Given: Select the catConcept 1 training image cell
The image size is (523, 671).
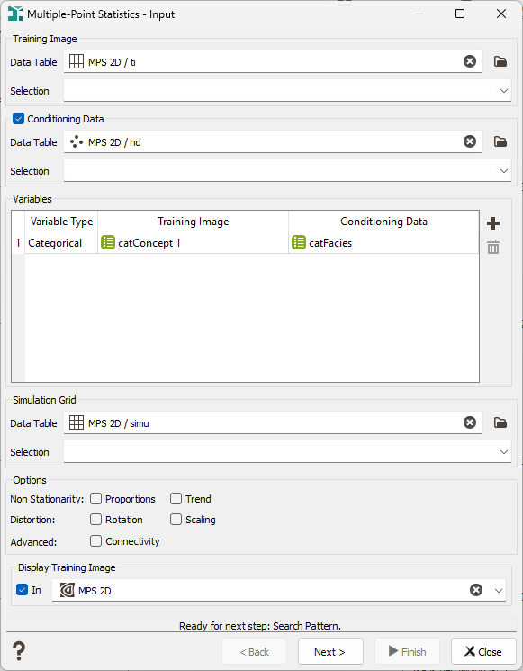Looking at the screenshot, I should 193,243.
